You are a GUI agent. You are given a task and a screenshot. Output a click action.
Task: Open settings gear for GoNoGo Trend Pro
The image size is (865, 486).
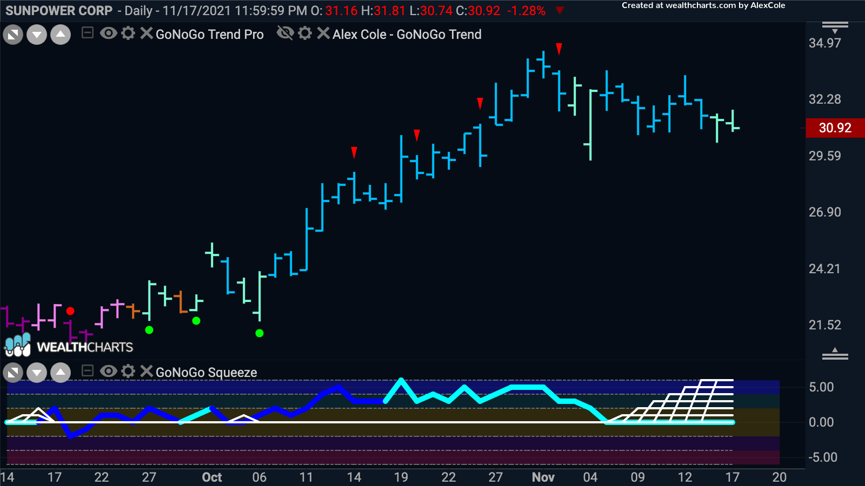coord(128,33)
